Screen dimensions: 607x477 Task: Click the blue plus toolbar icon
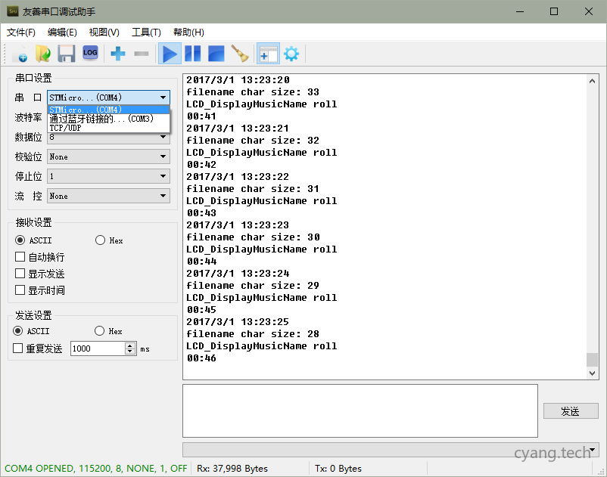(x=118, y=54)
